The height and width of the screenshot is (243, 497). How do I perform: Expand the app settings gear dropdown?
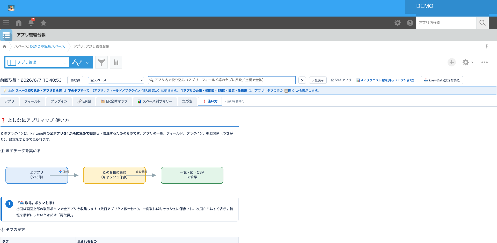(468, 62)
